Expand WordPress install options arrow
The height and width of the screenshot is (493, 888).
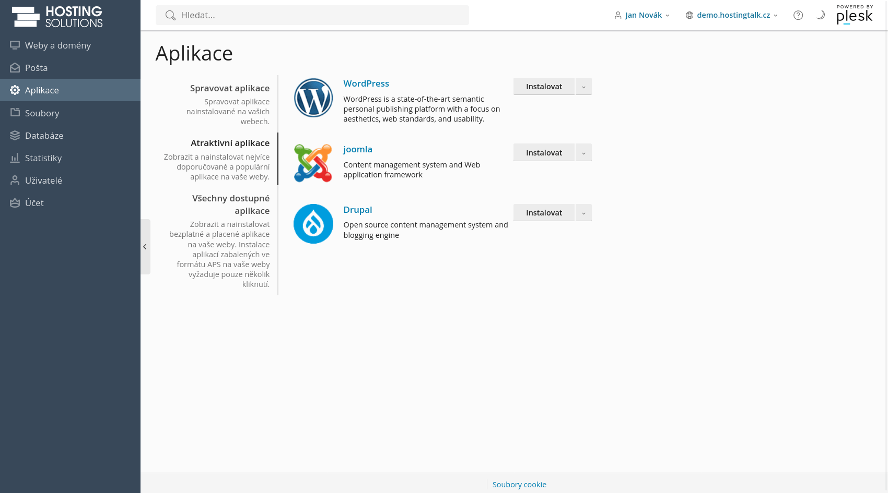pyautogui.click(x=583, y=87)
